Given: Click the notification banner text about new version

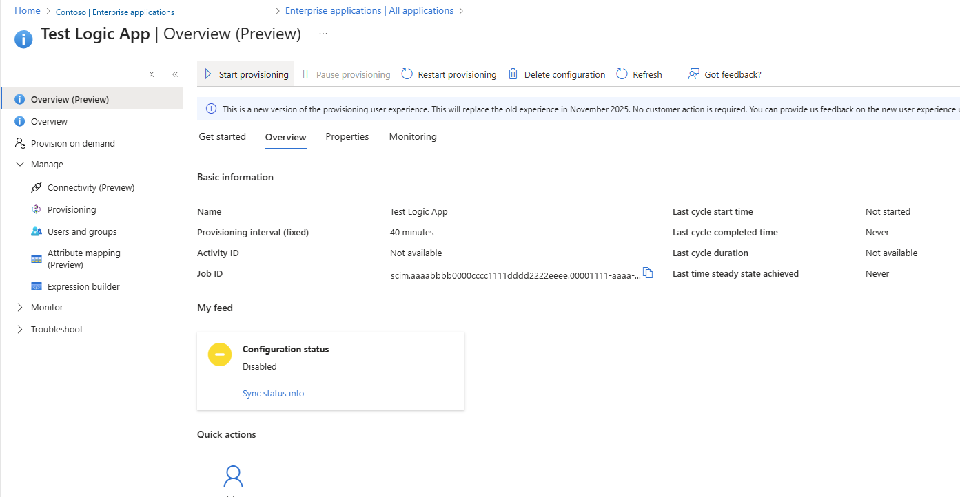Looking at the screenshot, I should click(x=591, y=109).
